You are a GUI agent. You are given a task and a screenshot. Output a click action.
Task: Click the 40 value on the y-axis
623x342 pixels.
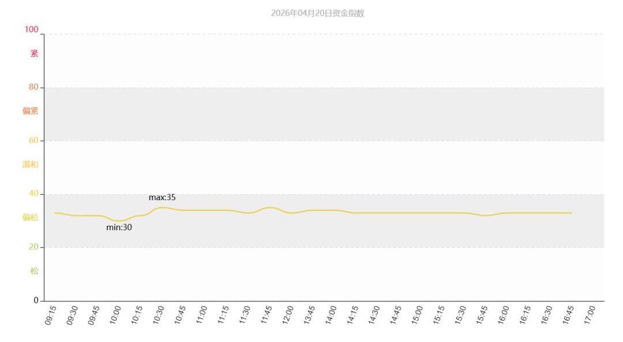click(x=33, y=193)
